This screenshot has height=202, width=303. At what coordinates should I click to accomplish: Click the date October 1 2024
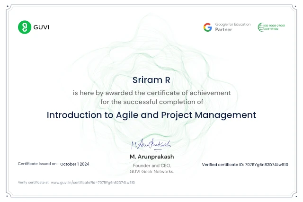(75, 164)
